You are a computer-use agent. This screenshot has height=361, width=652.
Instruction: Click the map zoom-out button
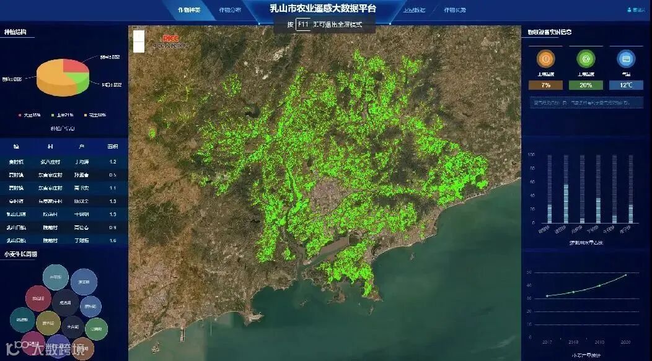[139, 47]
